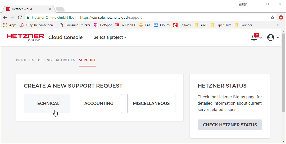Create an Accounting support request

tap(99, 103)
